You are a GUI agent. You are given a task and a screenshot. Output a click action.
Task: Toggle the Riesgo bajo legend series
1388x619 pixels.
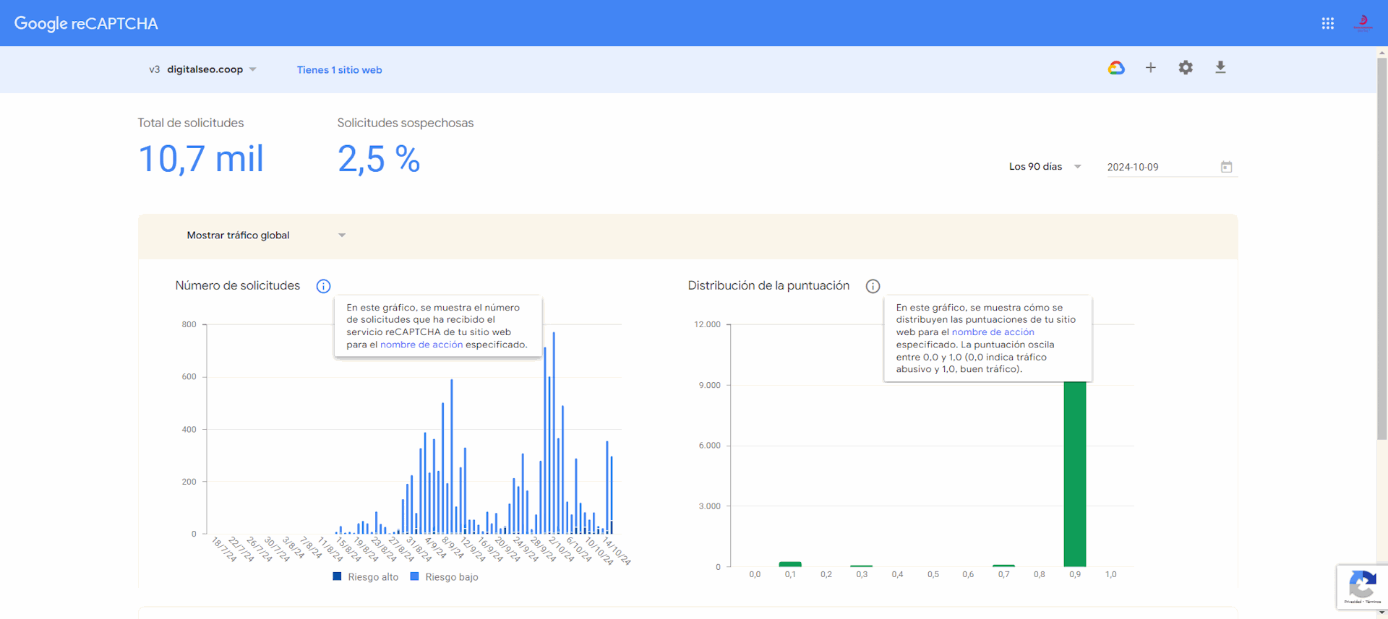444,577
